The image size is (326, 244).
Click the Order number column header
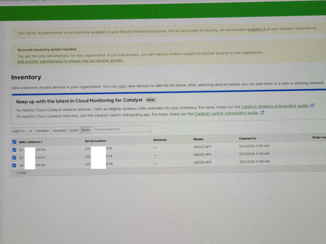[x=319, y=137]
